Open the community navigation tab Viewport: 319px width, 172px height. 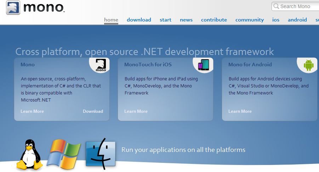[x=250, y=20]
